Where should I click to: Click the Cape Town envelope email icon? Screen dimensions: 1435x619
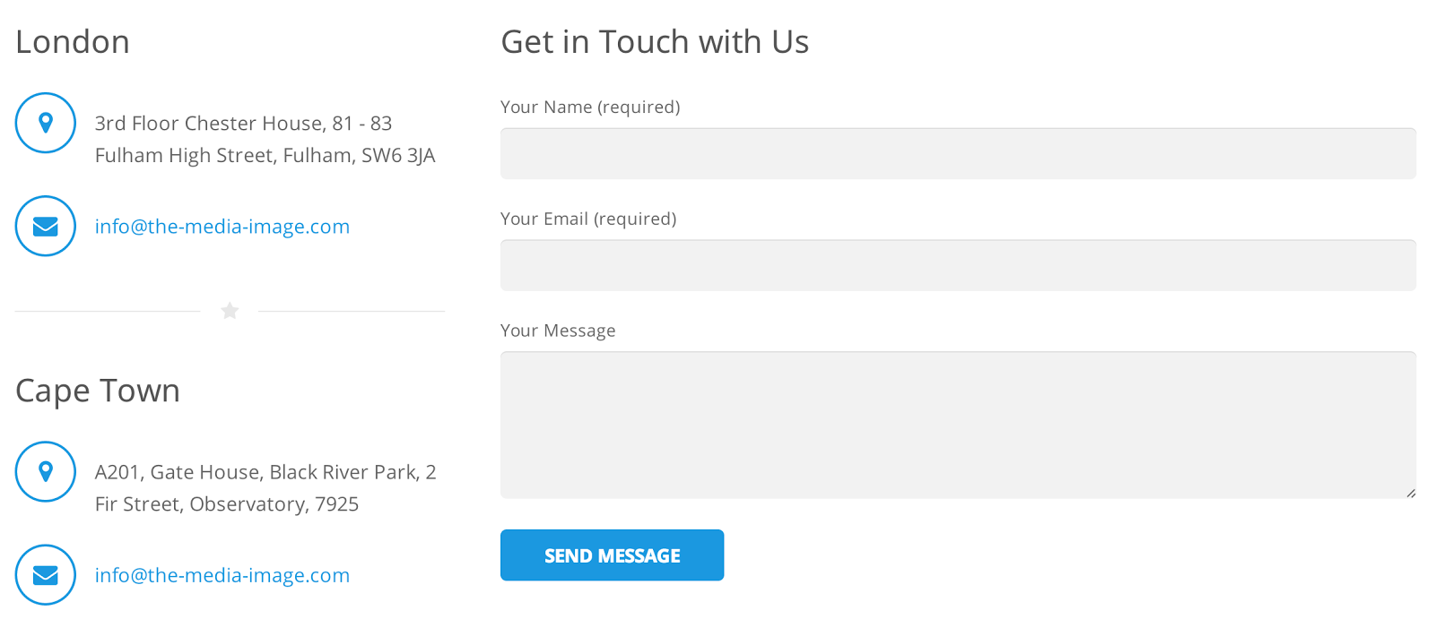[x=46, y=575]
